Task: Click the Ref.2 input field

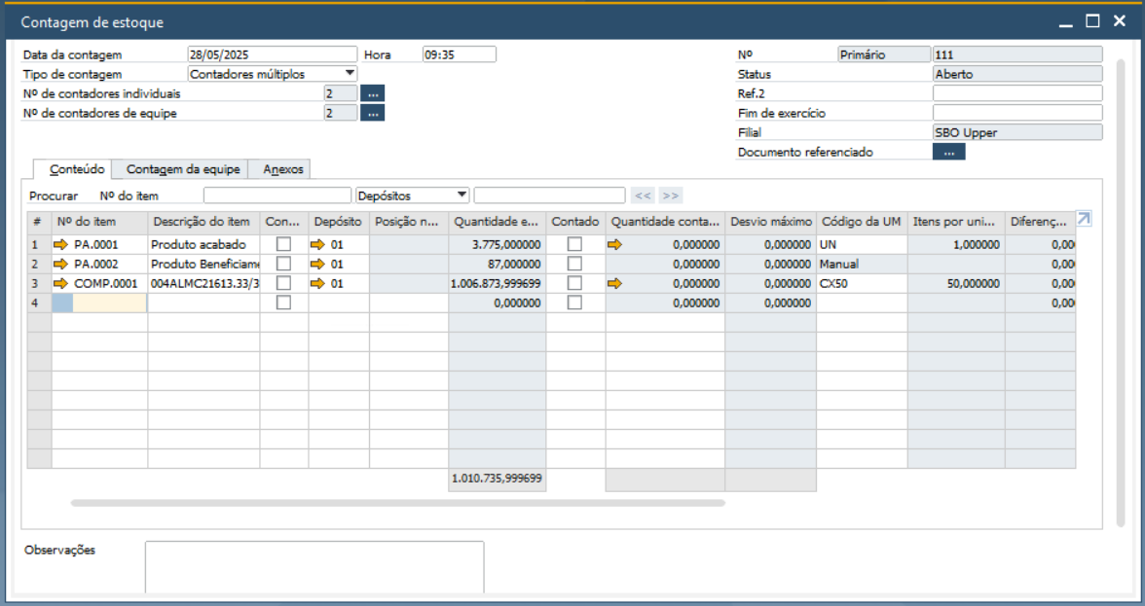Action: (x=1017, y=93)
